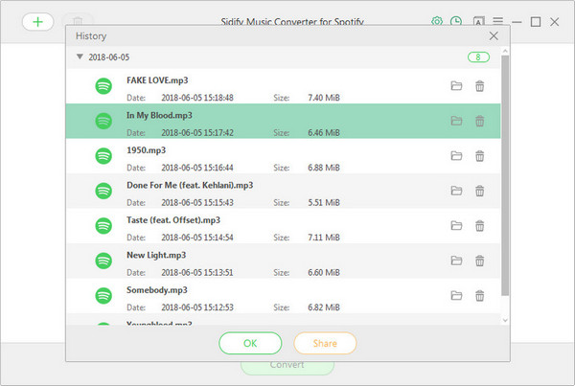Image resolution: width=575 pixels, height=386 pixels.
Task: Click date 2018-06-05 15:17:42
Action: click(197, 133)
